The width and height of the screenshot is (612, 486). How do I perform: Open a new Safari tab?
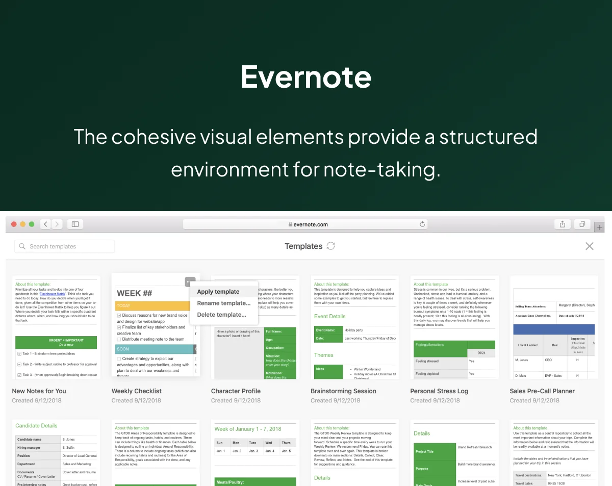[600, 227]
